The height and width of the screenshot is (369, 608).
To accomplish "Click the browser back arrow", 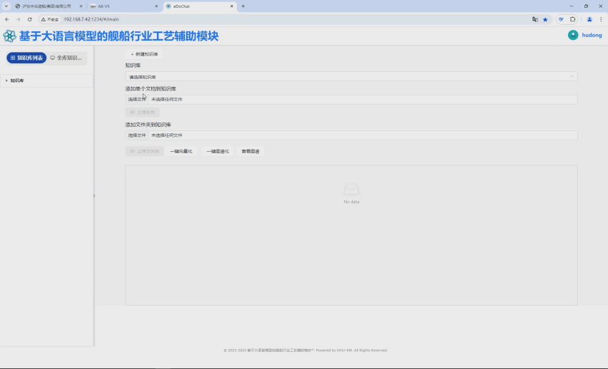I will (7, 19).
